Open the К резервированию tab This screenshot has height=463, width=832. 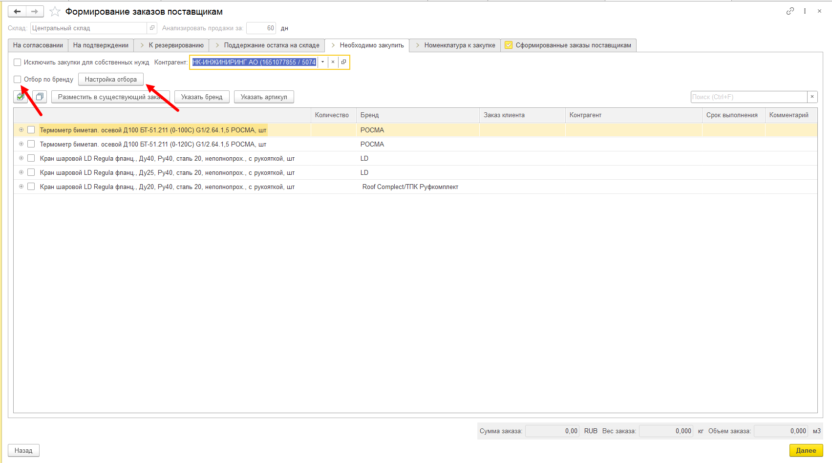[171, 45]
